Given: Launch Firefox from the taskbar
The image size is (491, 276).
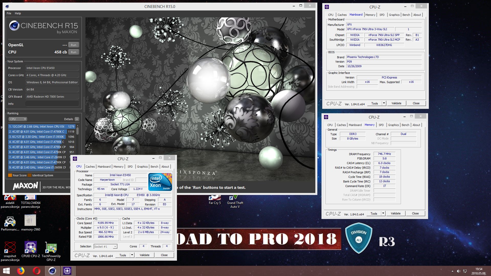Looking at the screenshot, I should click(x=21, y=271).
